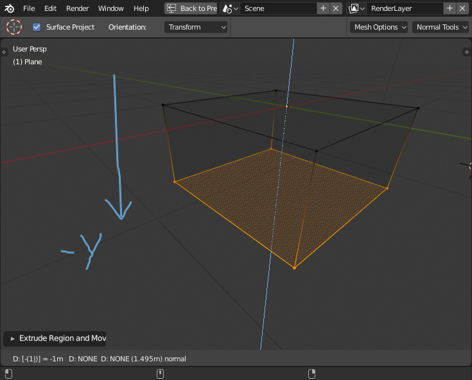The width and height of the screenshot is (472, 380).
Task: Click the RenderLayer name field
Action: click(405, 8)
